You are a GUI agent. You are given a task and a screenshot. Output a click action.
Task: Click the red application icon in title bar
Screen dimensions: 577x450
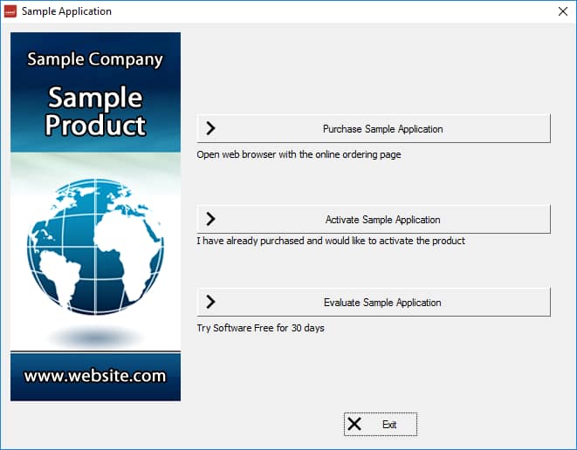[11, 11]
